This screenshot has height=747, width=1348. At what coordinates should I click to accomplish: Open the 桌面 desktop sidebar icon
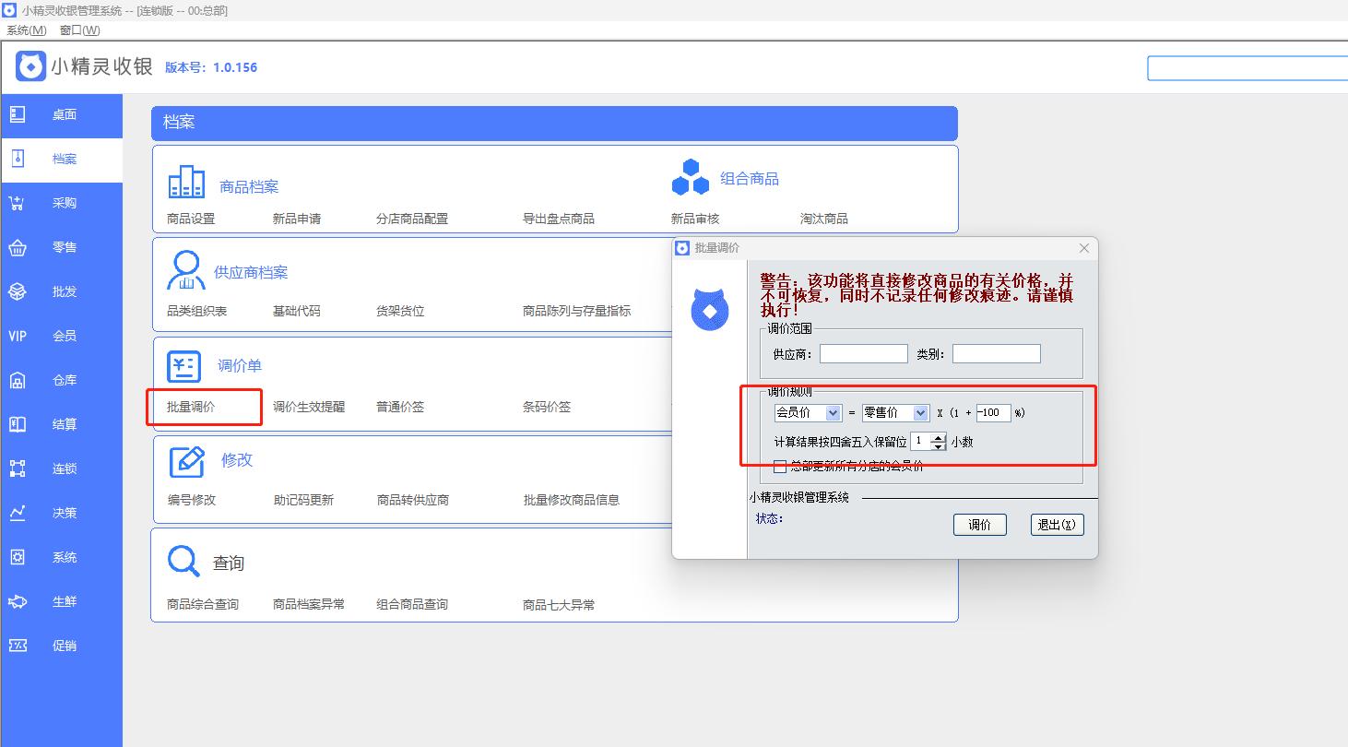[18, 114]
